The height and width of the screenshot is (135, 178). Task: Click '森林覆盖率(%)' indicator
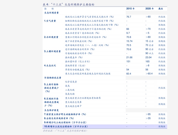pos(74,57)
